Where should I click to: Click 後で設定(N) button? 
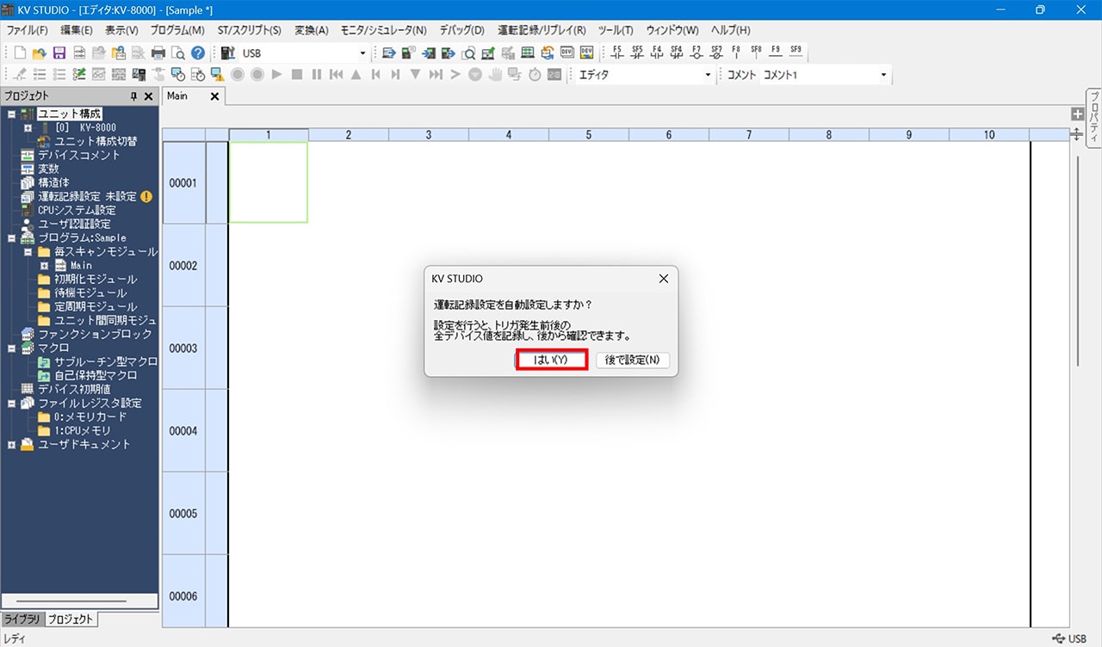[x=632, y=360]
